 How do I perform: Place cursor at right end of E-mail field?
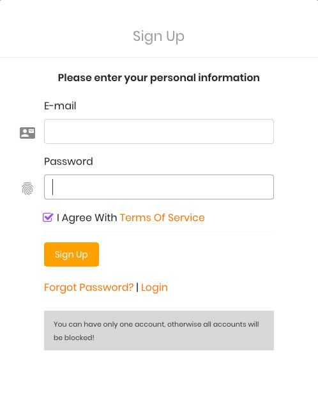(x=269, y=132)
